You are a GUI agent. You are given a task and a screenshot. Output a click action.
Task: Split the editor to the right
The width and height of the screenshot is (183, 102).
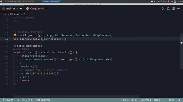(173, 8)
